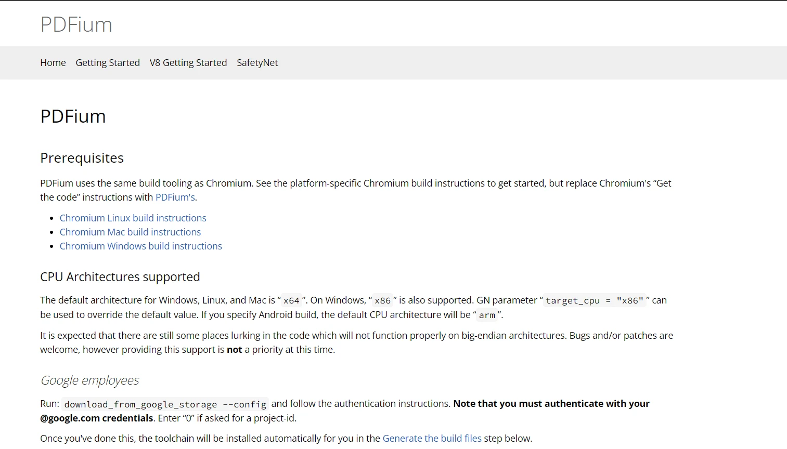The width and height of the screenshot is (787, 449).
Task: Click the Prerequisites heading
Action: (x=82, y=158)
